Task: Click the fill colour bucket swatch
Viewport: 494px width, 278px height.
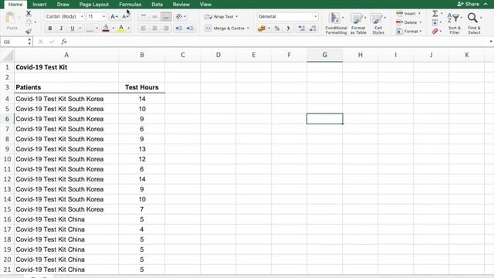Action: (x=106, y=29)
